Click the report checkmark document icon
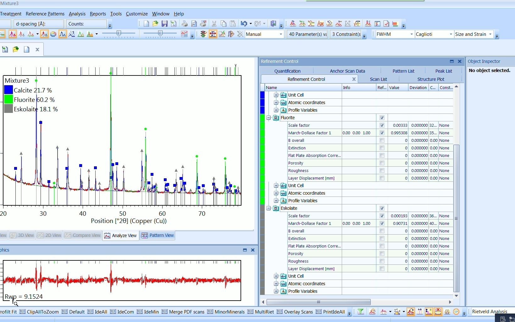Image resolution: width=515 pixels, height=322 pixels. 386,24
